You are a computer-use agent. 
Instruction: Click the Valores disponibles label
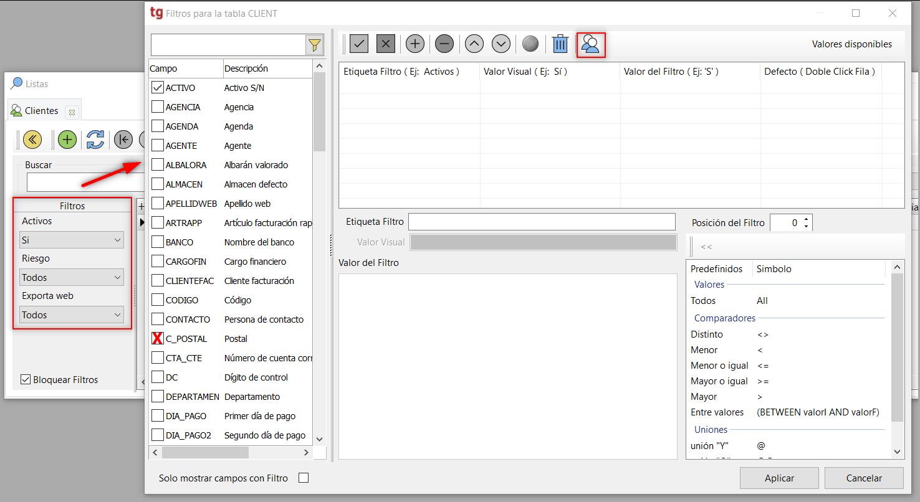[x=852, y=44]
